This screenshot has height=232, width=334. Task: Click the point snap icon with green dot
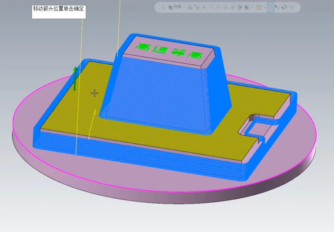pos(197,8)
